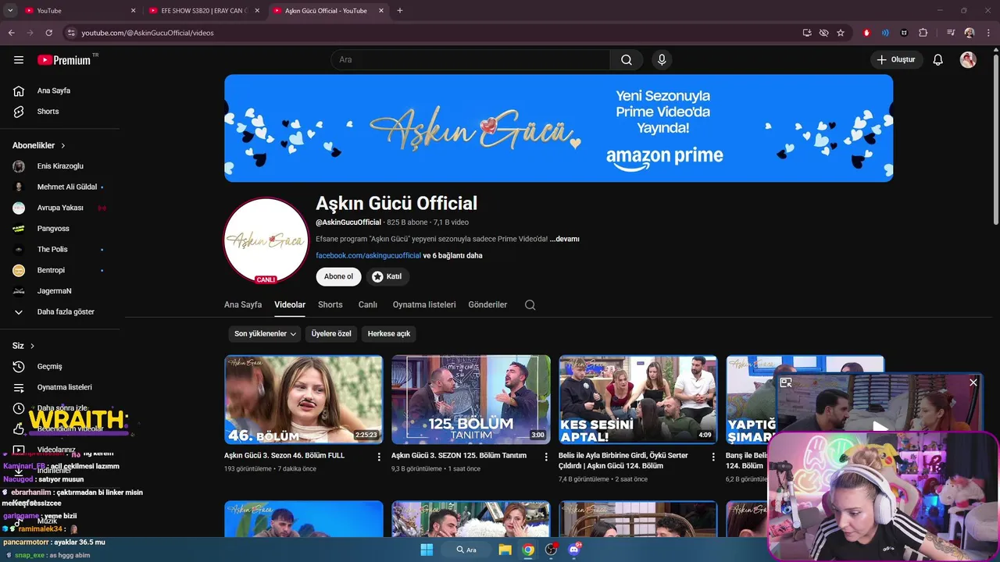
Task: Click the YouTube Premium logo
Action: coord(64,60)
